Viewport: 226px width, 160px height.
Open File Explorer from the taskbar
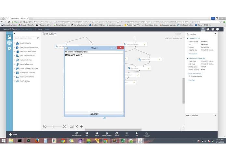pyautogui.click(x=11, y=141)
